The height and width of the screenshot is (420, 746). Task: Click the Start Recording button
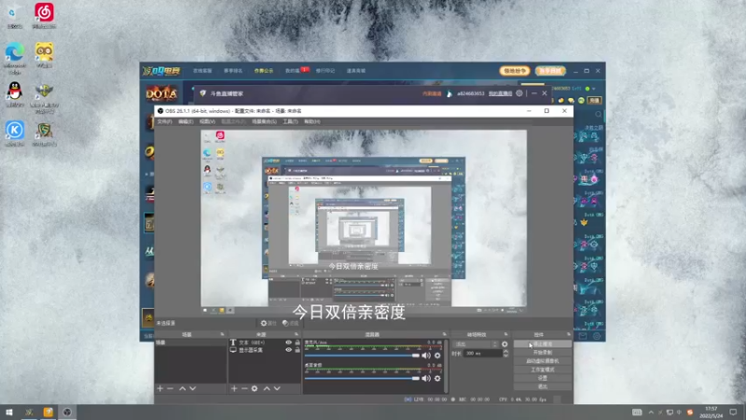[x=543, y=353]
